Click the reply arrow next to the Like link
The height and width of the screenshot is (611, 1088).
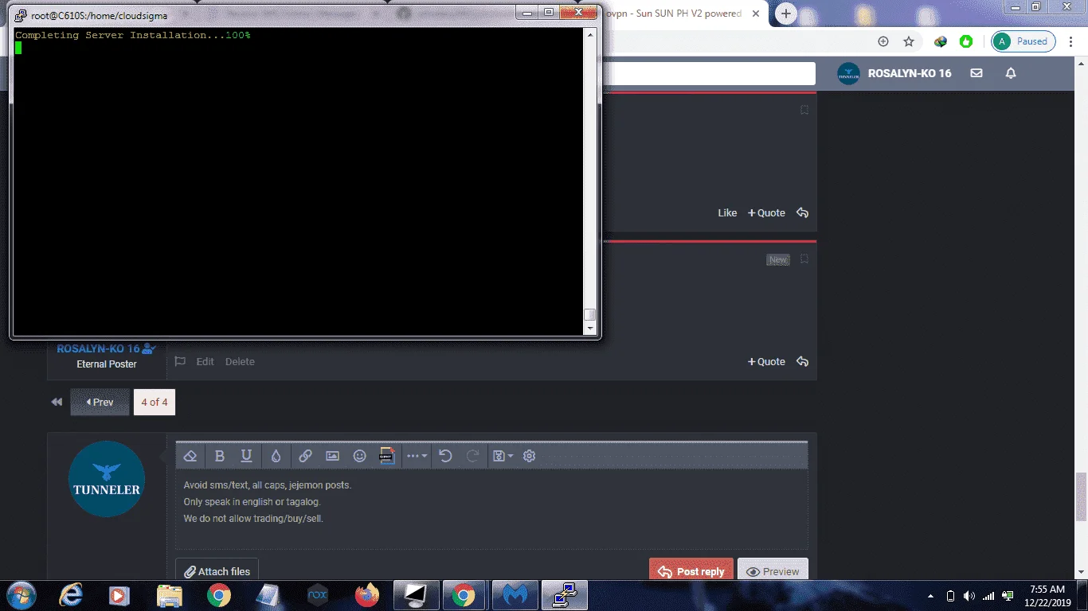click(802, 213)
